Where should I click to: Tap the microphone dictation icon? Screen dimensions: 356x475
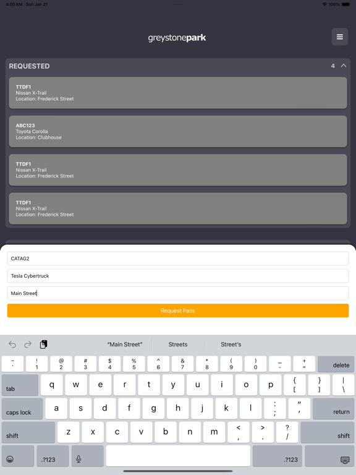point(88,456)
